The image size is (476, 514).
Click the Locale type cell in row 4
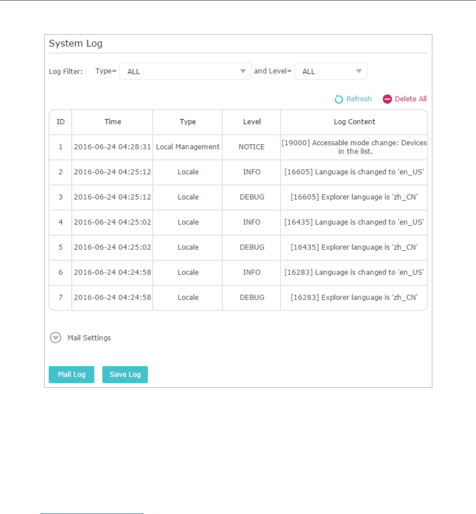point(188,222)
